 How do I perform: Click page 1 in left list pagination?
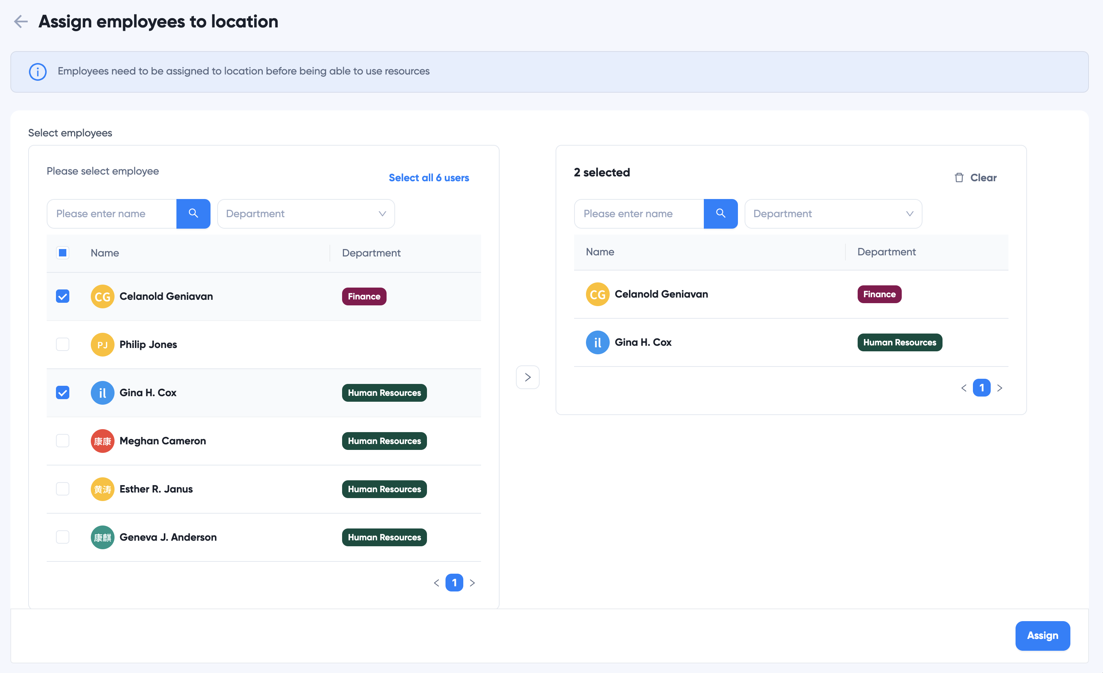[454, 583]
